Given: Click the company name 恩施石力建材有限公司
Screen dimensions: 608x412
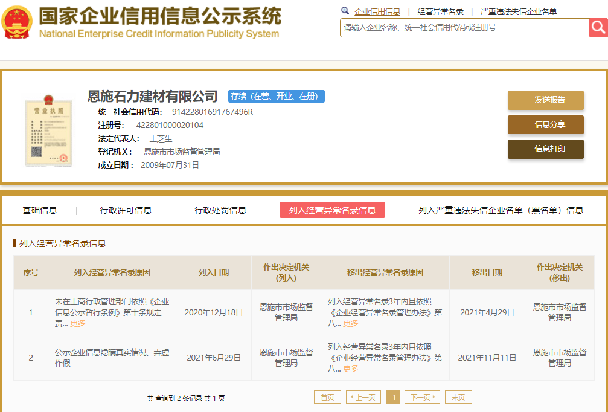Looking at the screenshot, I should 152,96.
